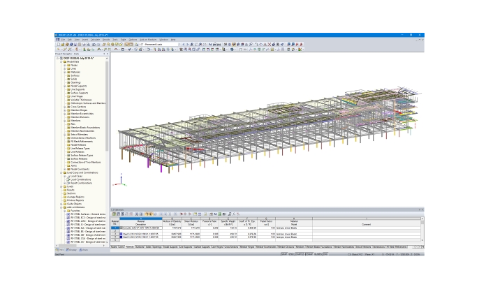Expand the Sets of Members tree node
The height and width of the screenshot is (289, 479).
click(x=65, y=135)
